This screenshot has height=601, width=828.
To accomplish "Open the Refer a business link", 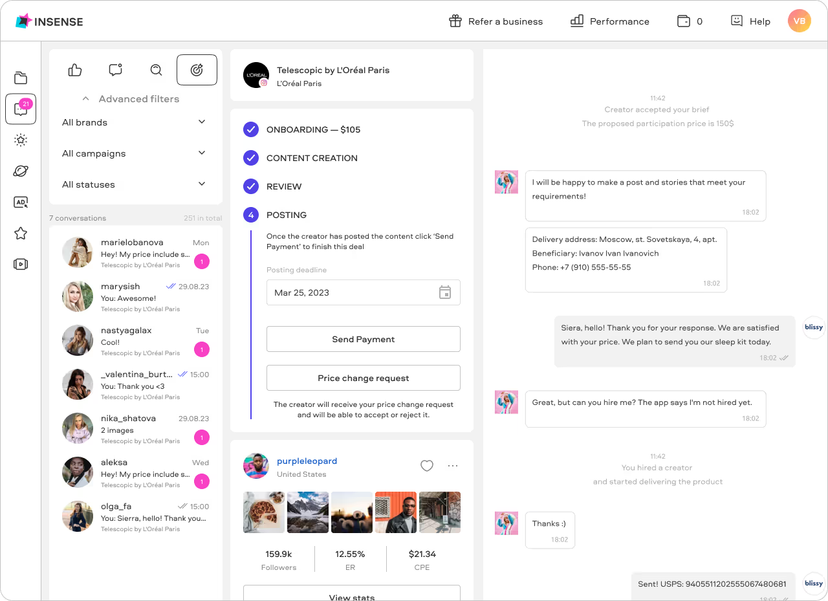I will [x=496, y=21].
